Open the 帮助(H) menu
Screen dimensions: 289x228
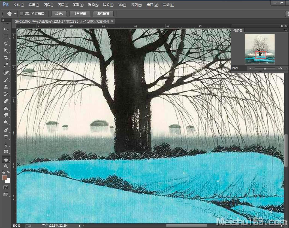168,5
